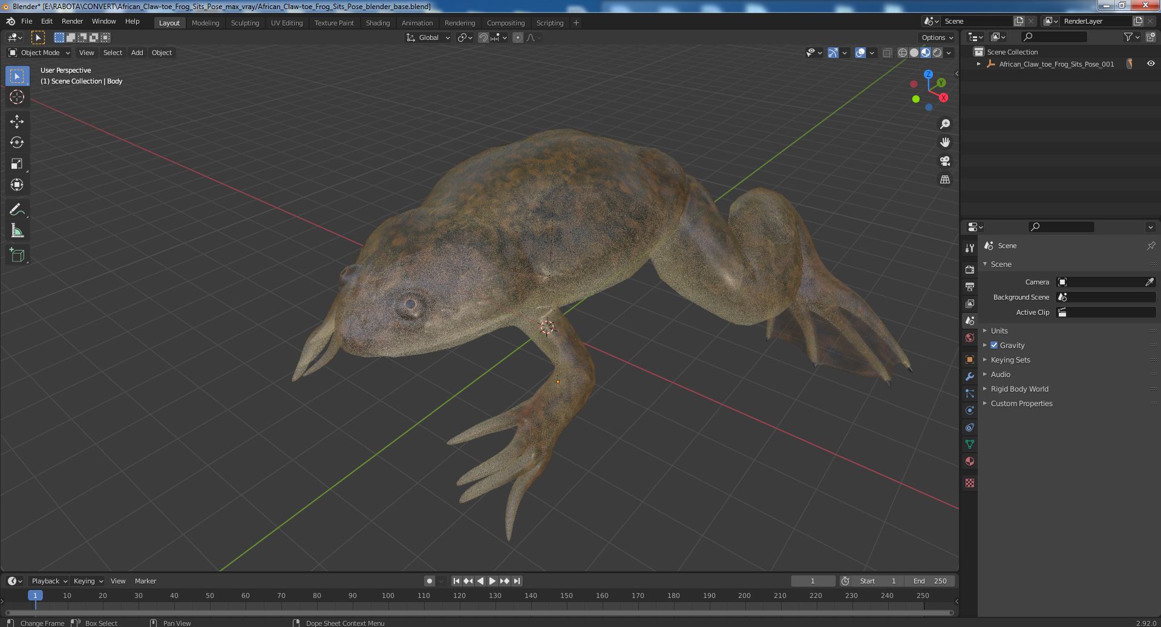The image size is (1161, 627).
Task: Toggle show gizmos button
Action: pyautogui.click(x=833, y=53)
